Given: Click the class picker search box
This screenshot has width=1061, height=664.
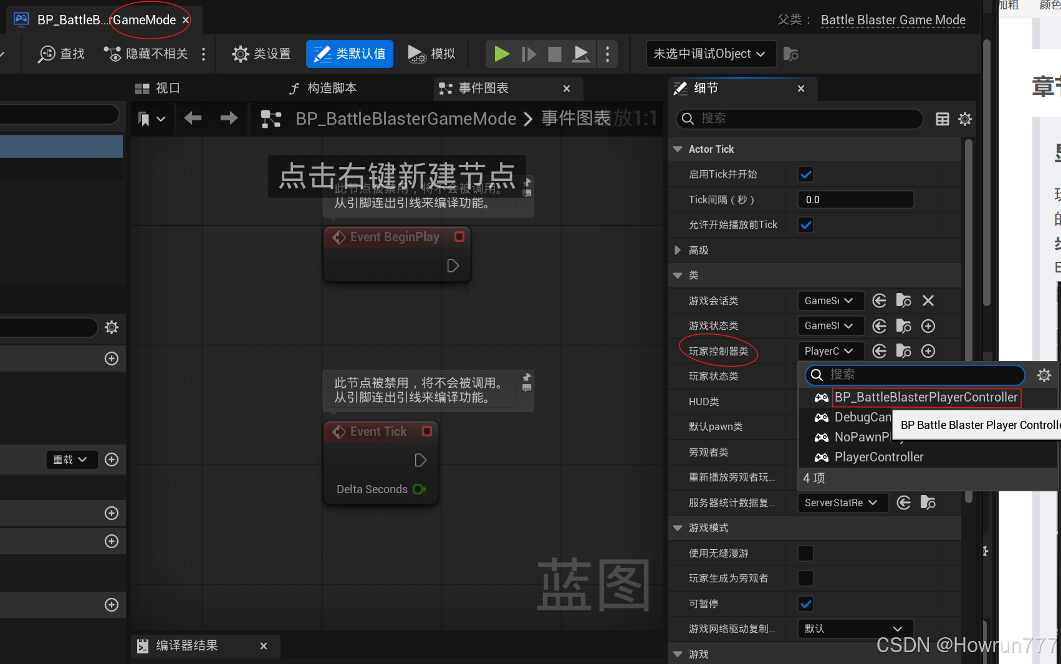Looking at the screenshot, I should click(x=915, y=375).
